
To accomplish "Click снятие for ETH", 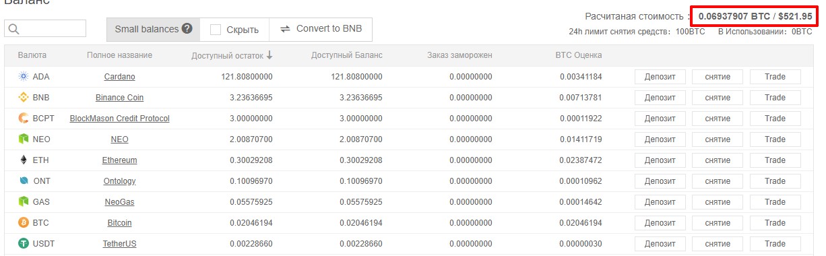I will (718, 160).
